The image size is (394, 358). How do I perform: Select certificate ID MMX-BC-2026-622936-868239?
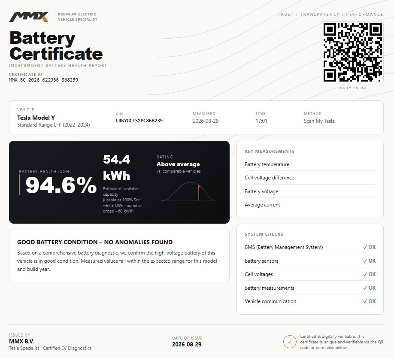(x=43, y=80)
